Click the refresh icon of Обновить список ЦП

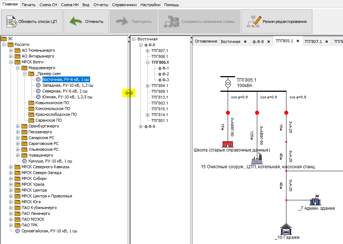[x=12, y=21]
